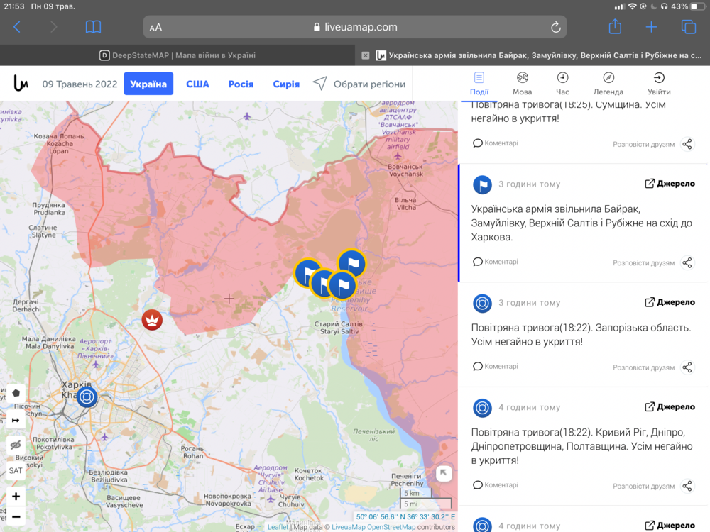Toggle the crossed-eye visibility button on map
710x532 pixels.
16,445
